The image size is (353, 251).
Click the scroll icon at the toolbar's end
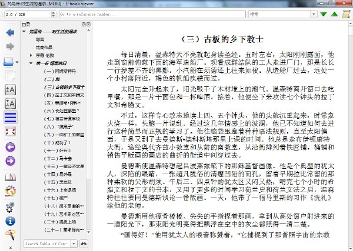pyautogui.click(x=347, y=14)
